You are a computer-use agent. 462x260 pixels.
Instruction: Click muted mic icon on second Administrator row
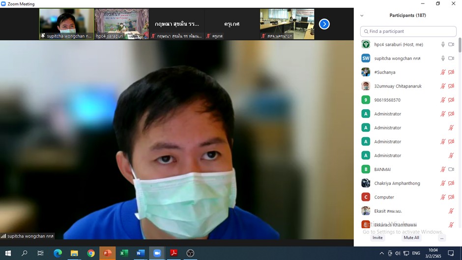451,128
